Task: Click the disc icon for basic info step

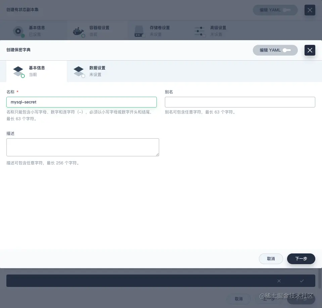Action: tap(18, 31)
